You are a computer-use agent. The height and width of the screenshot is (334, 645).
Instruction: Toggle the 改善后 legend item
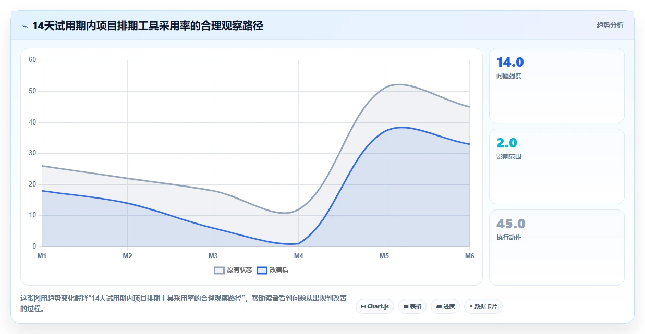click(x=273, y=270)
